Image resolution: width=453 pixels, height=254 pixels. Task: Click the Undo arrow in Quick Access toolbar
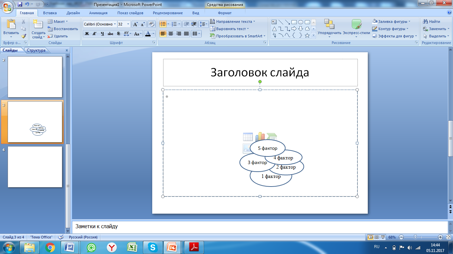tap(27, 4)
